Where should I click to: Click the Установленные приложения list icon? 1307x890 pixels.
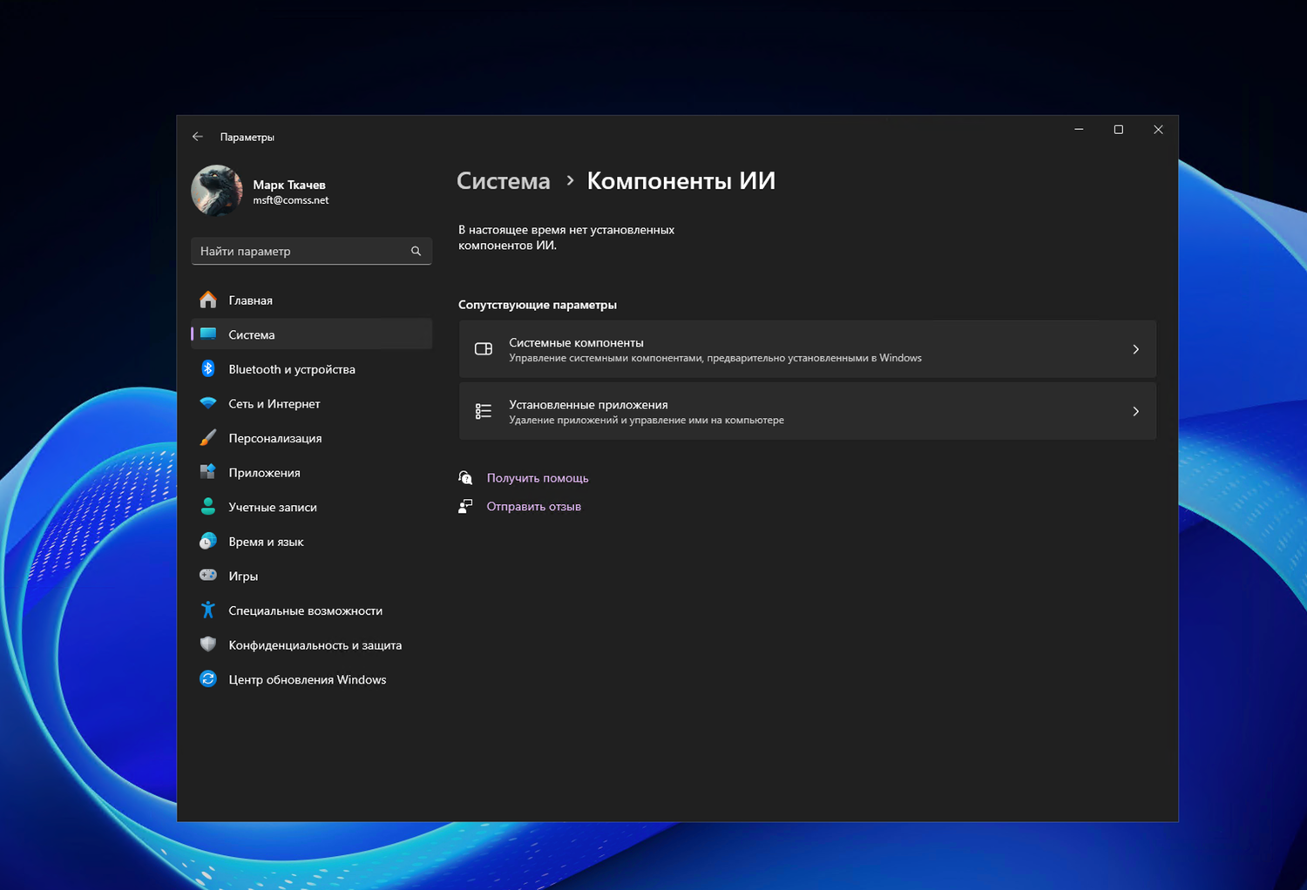click(484, 411)
